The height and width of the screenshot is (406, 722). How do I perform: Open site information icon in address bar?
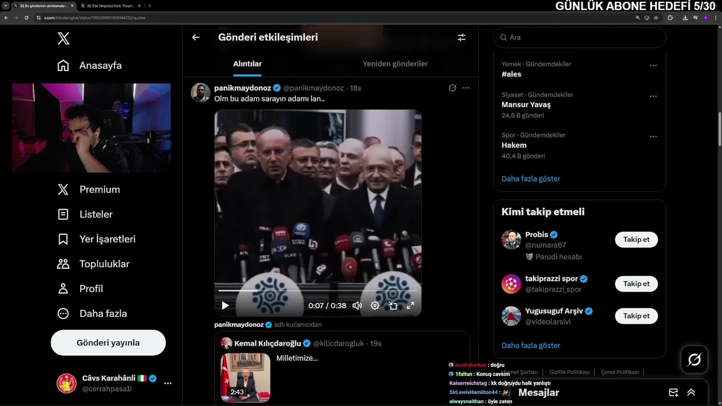39,17
